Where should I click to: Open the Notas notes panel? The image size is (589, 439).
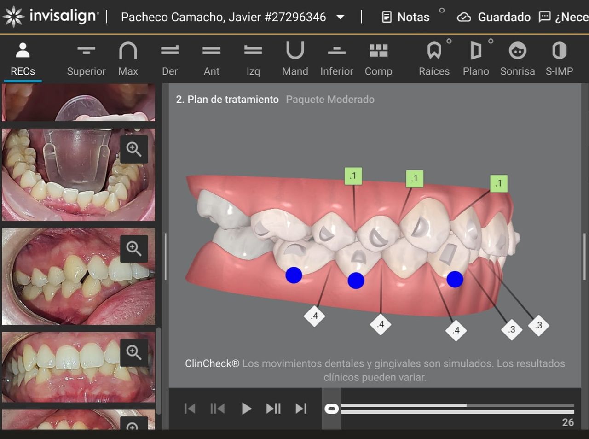pyautogui.click(x=406, y=17)
